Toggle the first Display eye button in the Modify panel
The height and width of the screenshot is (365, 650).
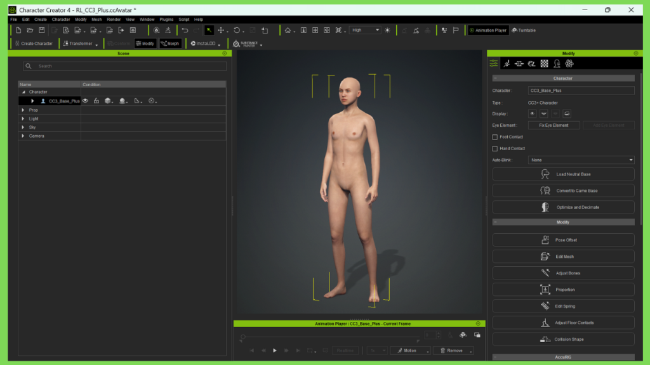533,113
